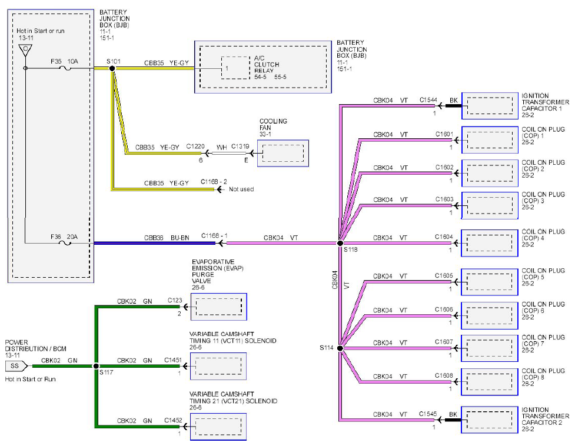This screenshot has width=575, height=446.
Task: Select the Coil On Plug 1 box
Action: click(x=490, y=140)
